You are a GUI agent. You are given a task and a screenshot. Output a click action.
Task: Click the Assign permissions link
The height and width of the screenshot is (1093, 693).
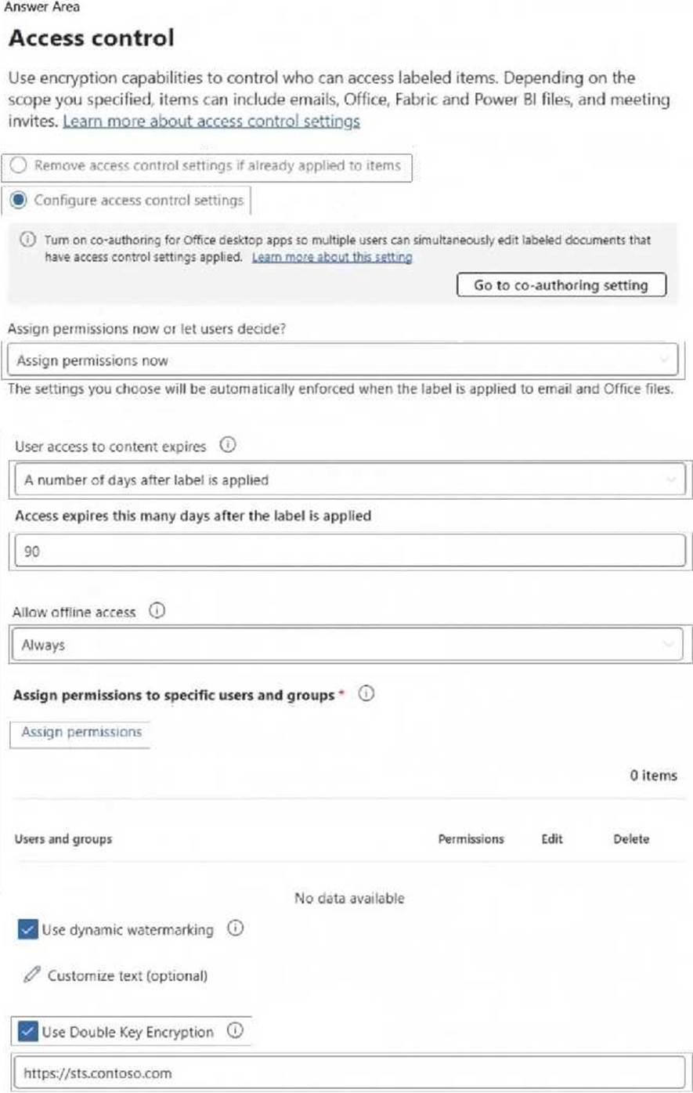[81, 732]
